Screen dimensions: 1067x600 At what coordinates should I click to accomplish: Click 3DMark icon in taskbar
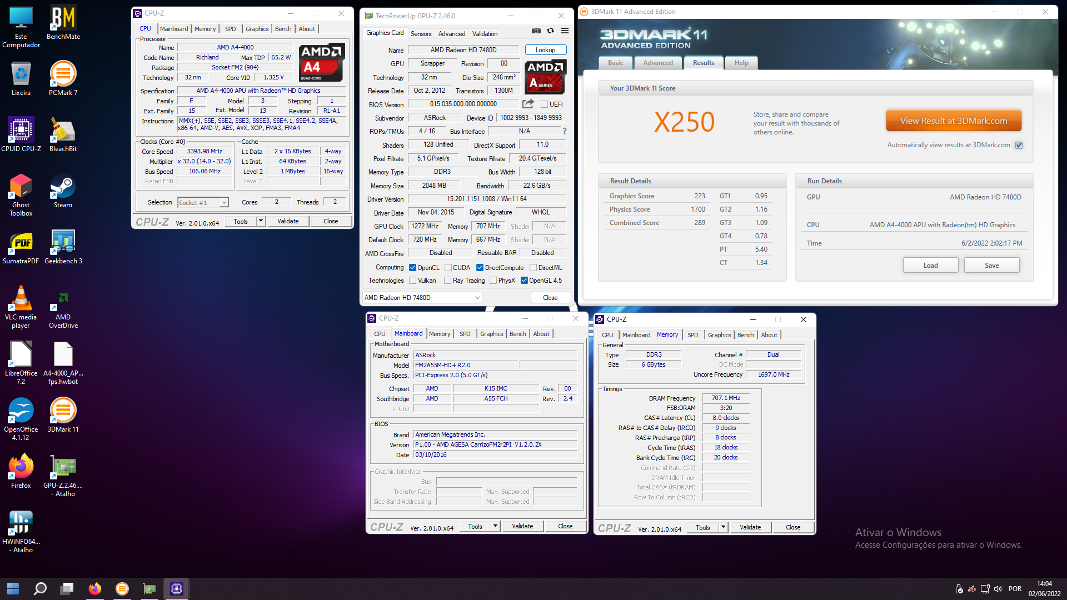click(122, 588)
